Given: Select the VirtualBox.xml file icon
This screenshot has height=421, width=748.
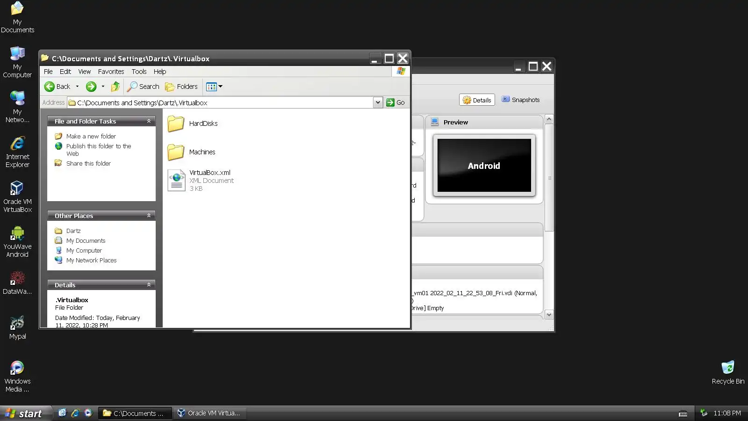Looking at the screenshot, I should 176,181.
